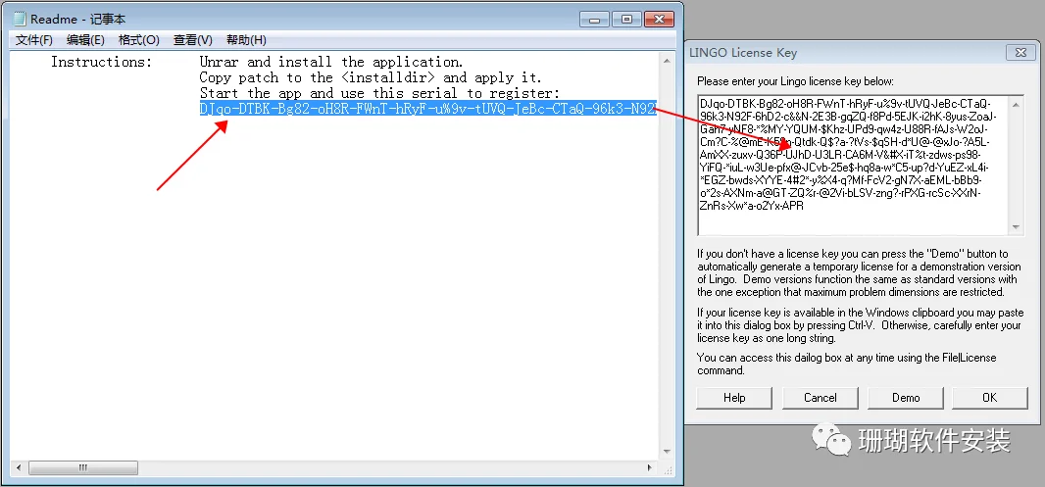
Task: Click the Notepad icon in Readme title bar
Action: pos(21,19)
